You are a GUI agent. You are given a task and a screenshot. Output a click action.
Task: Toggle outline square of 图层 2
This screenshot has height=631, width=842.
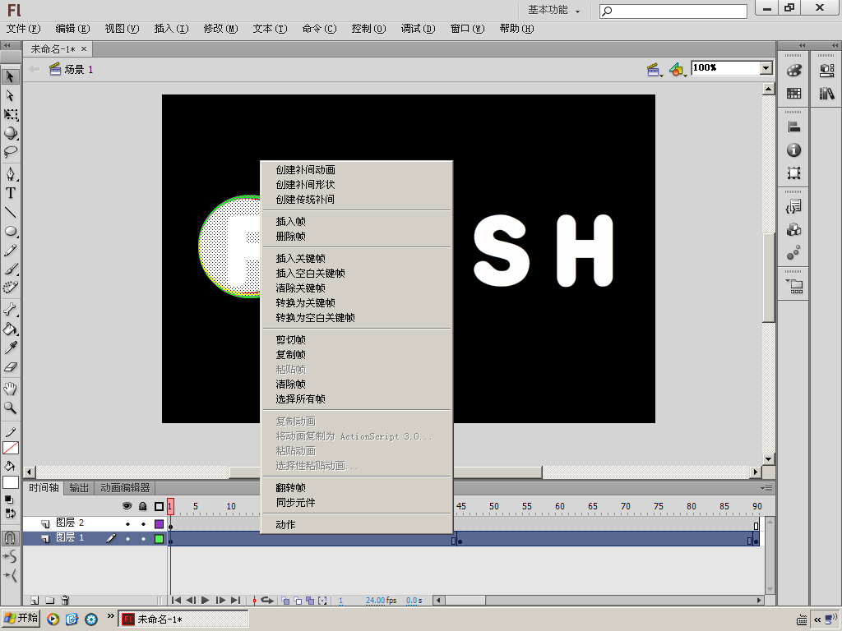coord(159,523)
